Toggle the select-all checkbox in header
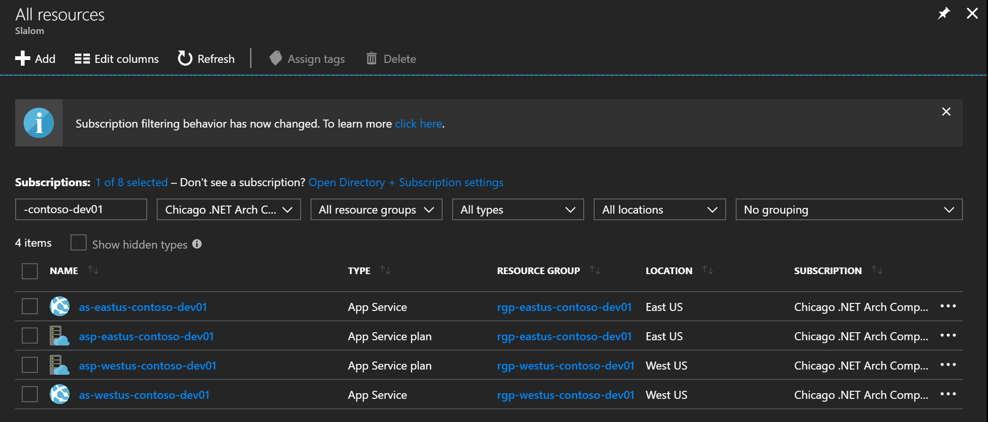Screen dimensions: 988x422 [x=30, y=271]
